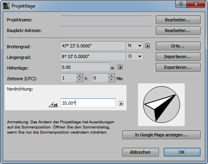Click Bearbeiten next to Bauplatz-Adresse
208x164 pixels.
(178, 30)
